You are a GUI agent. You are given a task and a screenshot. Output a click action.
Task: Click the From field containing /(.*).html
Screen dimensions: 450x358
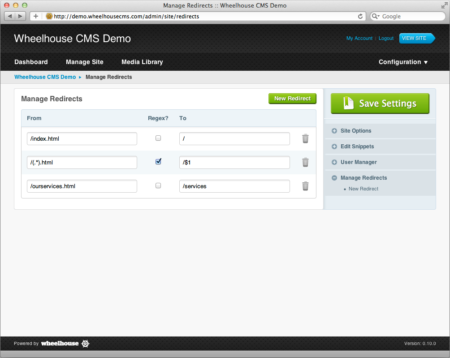[x=82, y=162]
